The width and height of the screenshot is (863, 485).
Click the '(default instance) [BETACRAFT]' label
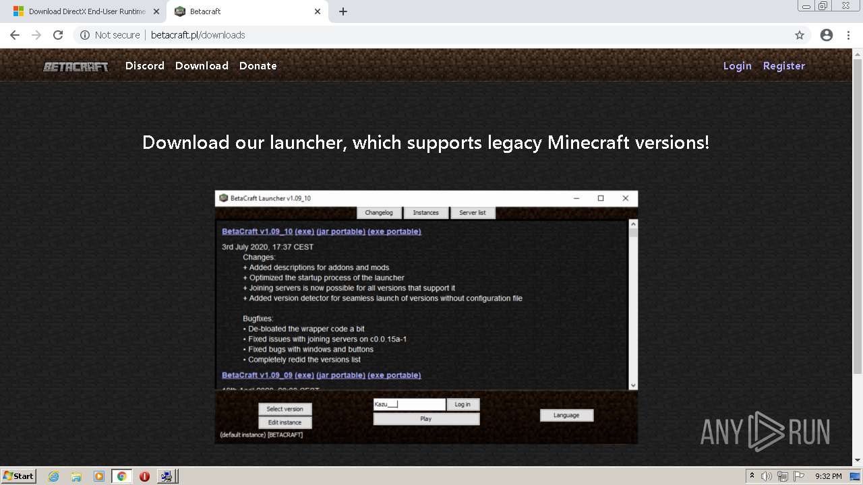(x=262, y=435)
